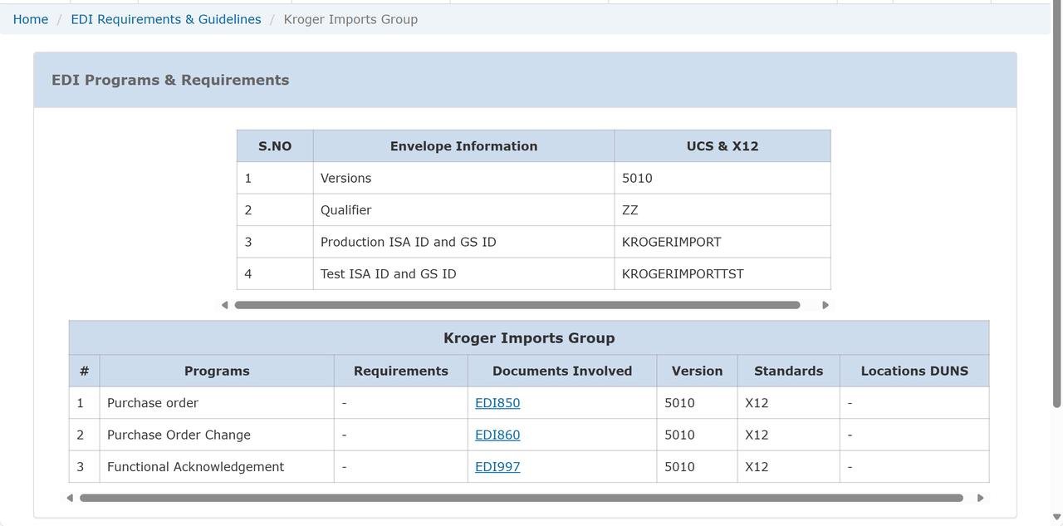The image size is (1063, 526).
Task: Click the Home breadcrumb link
Action: (31, 19)
